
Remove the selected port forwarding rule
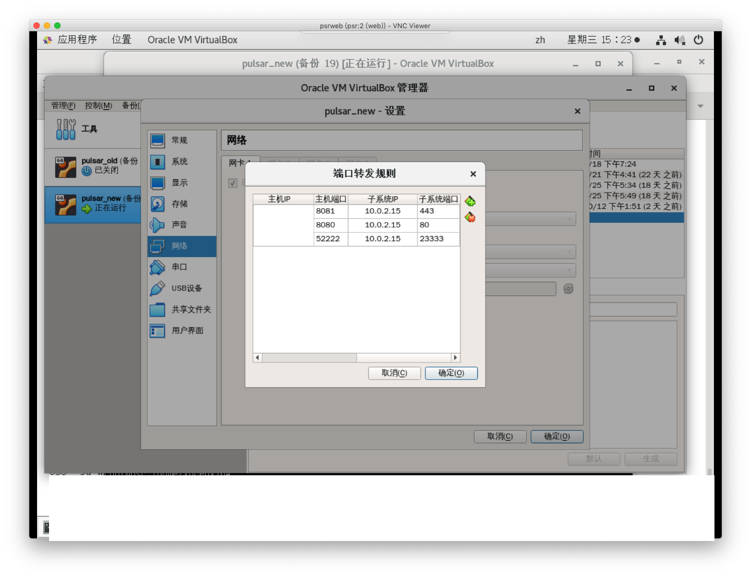pos(470,217)
